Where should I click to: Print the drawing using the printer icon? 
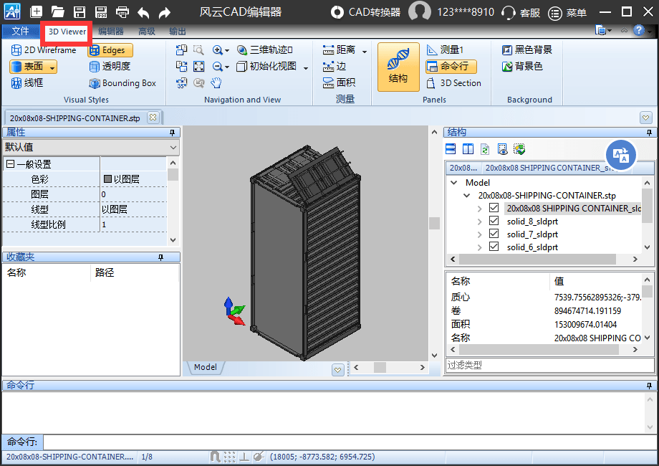[x=122, y=11]
